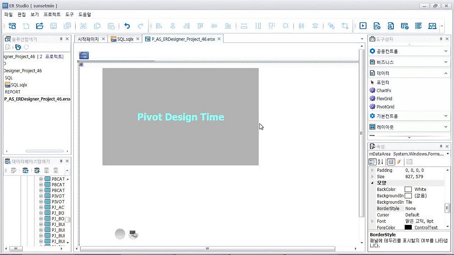Image resolution: width=454 pixels, height=255 pixels.
Task: Click the code view toolbar icon
Action: [432, 26]
